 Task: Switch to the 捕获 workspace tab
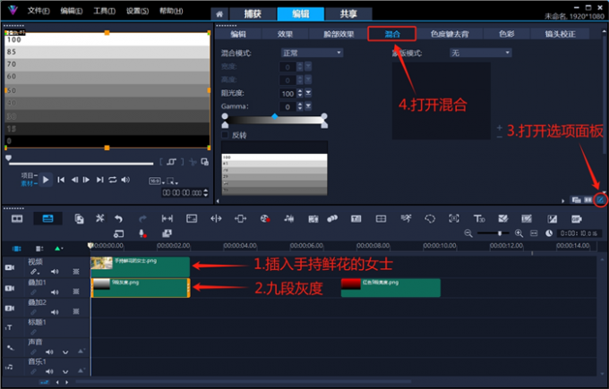pos(253,14)
